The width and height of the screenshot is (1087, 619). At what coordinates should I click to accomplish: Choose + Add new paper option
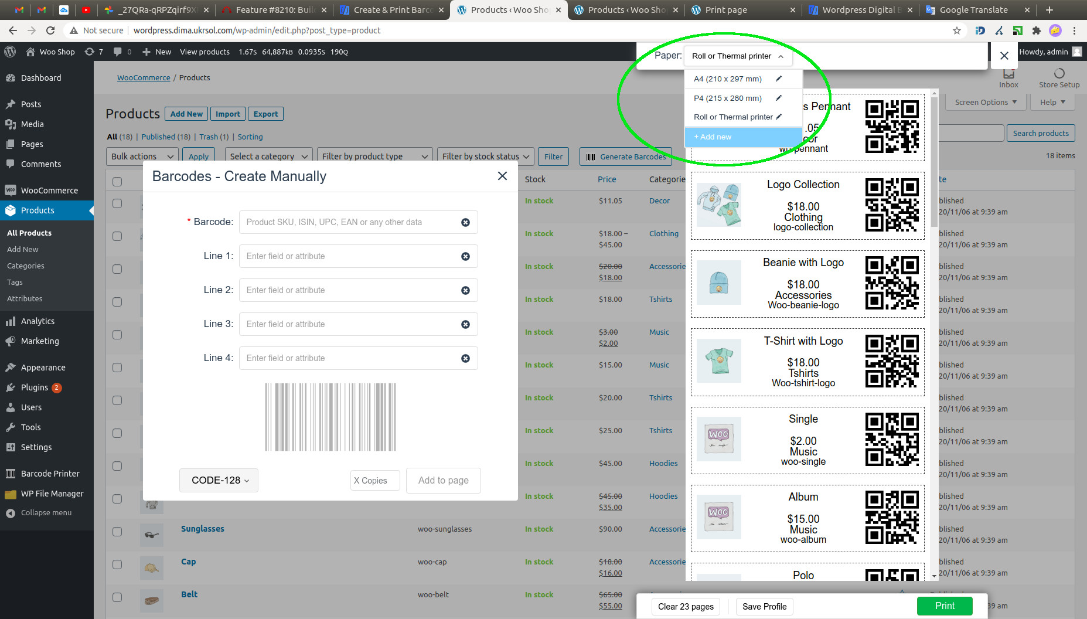[743, 137]
